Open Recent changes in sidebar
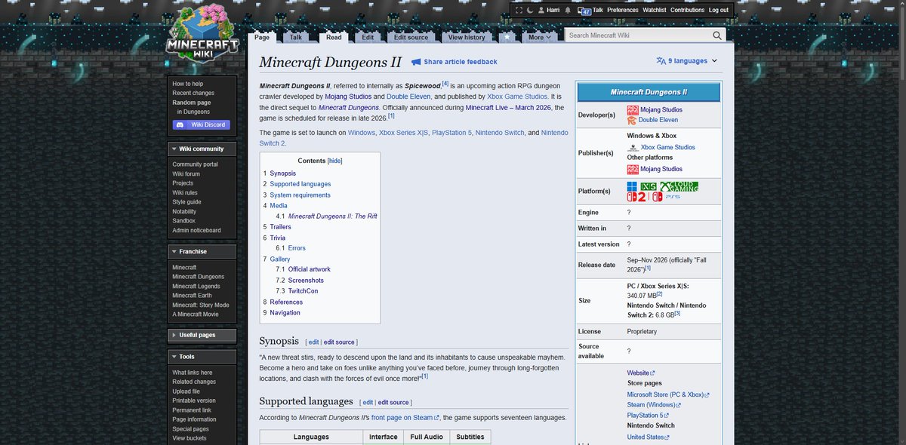Screen dimensions: 906x445 point(193,93)
